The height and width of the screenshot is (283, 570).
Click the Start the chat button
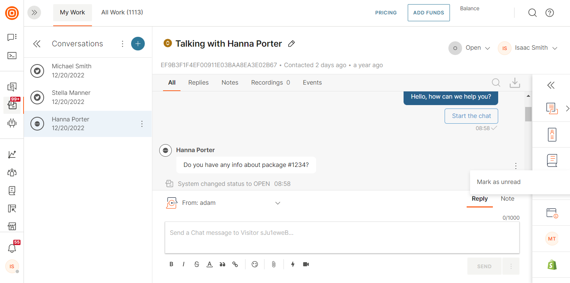pyautogui.click(x=471, y=116)
